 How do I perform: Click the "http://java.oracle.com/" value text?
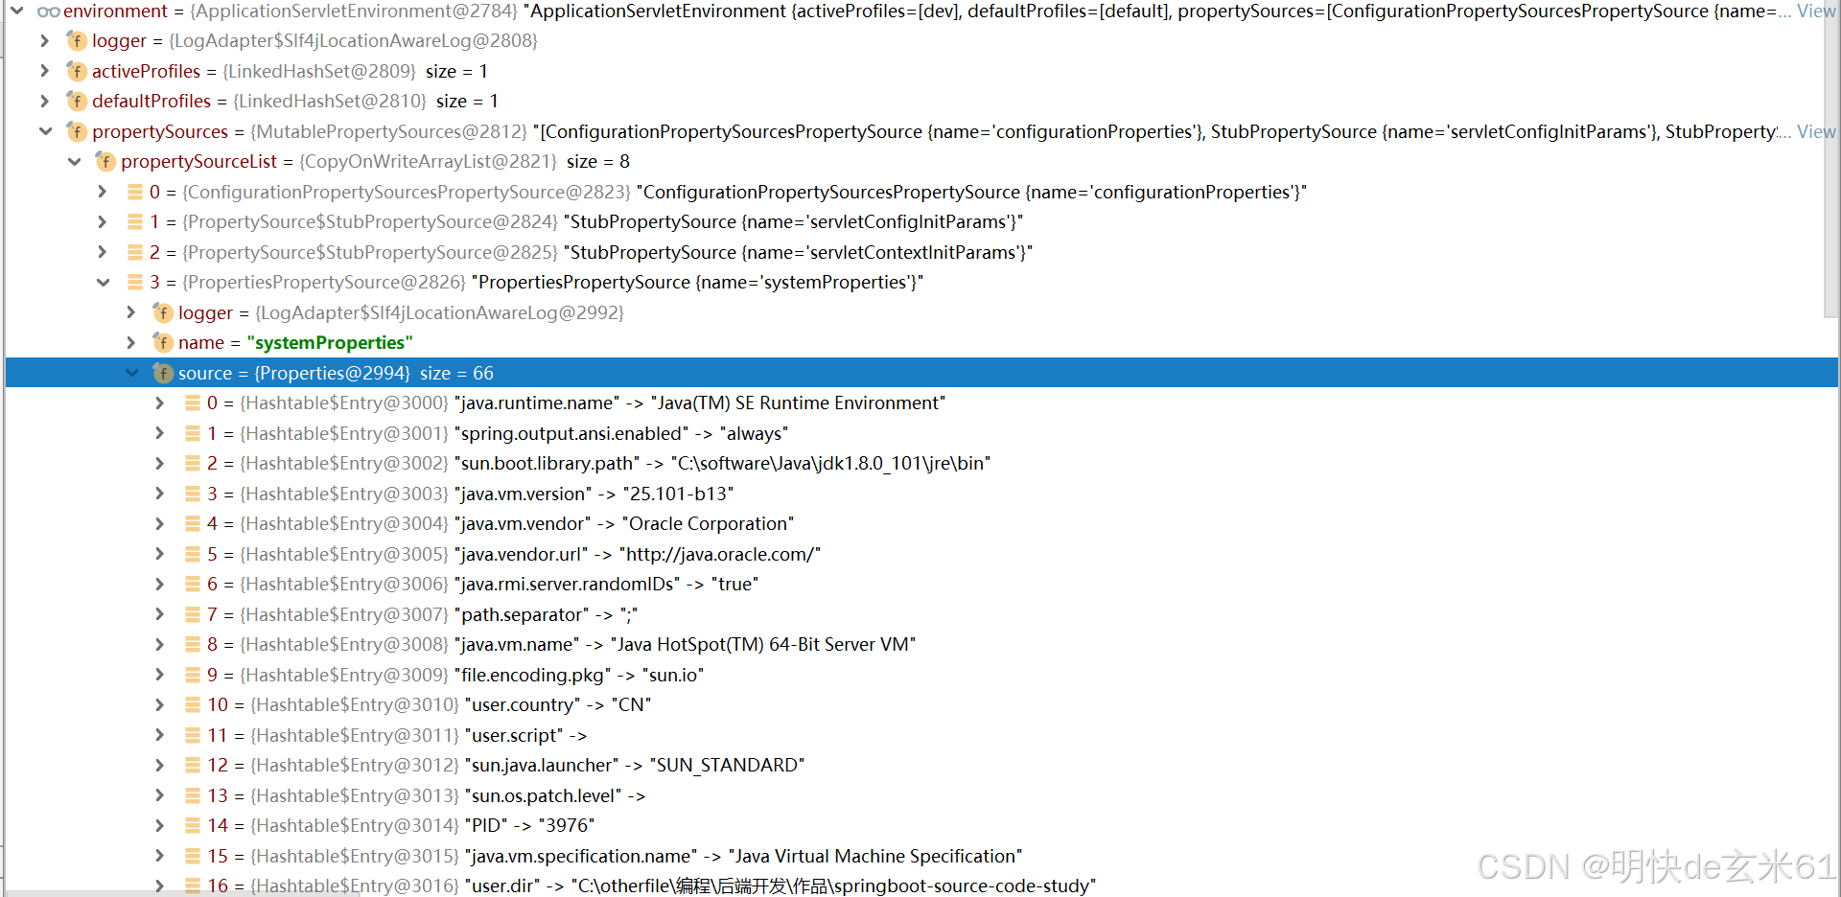click(720, 554)
